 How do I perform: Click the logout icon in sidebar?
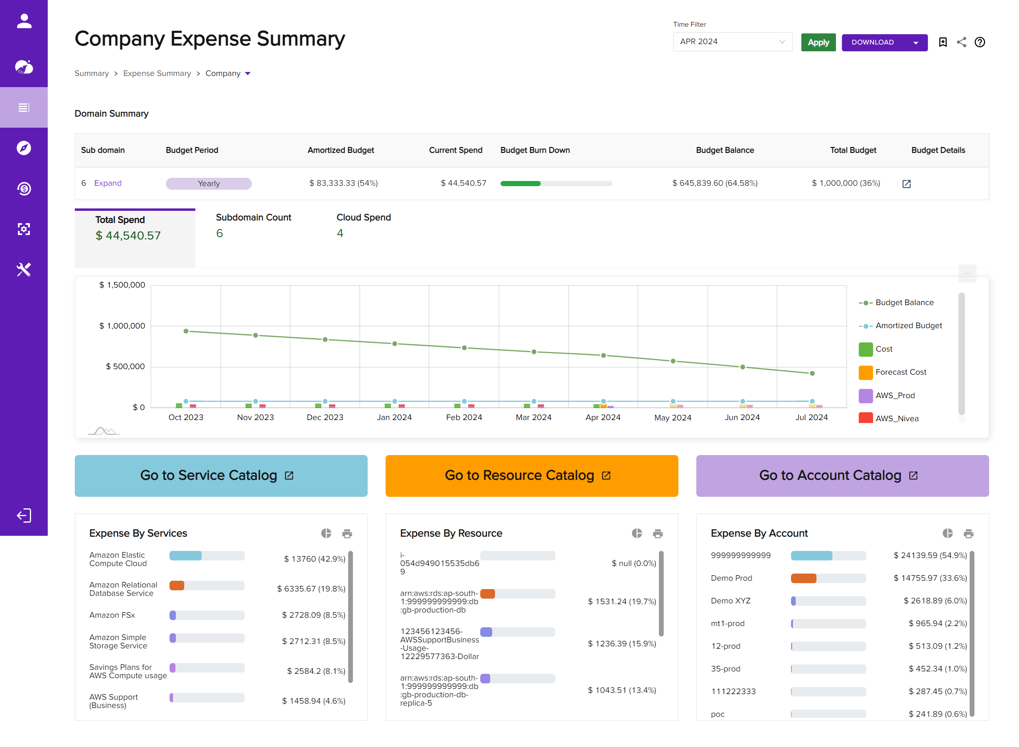[x=24, y=516]
